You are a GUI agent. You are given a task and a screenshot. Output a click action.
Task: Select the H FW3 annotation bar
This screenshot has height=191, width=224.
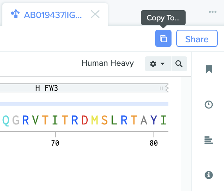(84, 88)
